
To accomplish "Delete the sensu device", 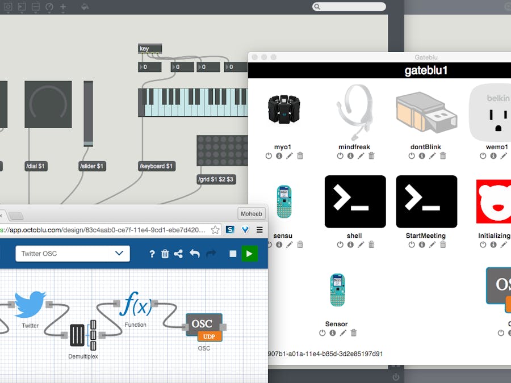I will click(300, 245).
